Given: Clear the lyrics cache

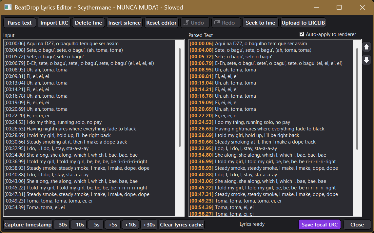Looking at the screenshot, I should (x=182, y=225).
